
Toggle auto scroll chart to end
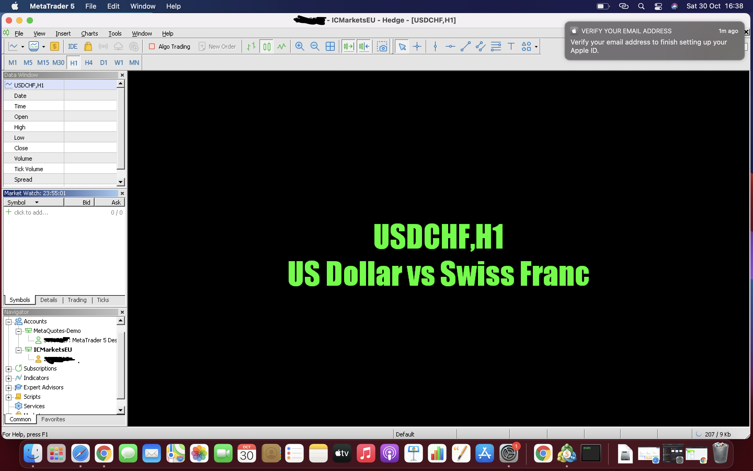349,46
